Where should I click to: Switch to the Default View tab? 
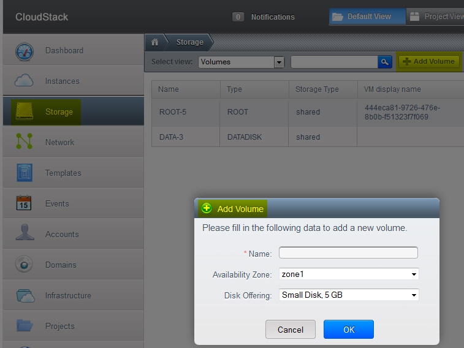[367, 17]
